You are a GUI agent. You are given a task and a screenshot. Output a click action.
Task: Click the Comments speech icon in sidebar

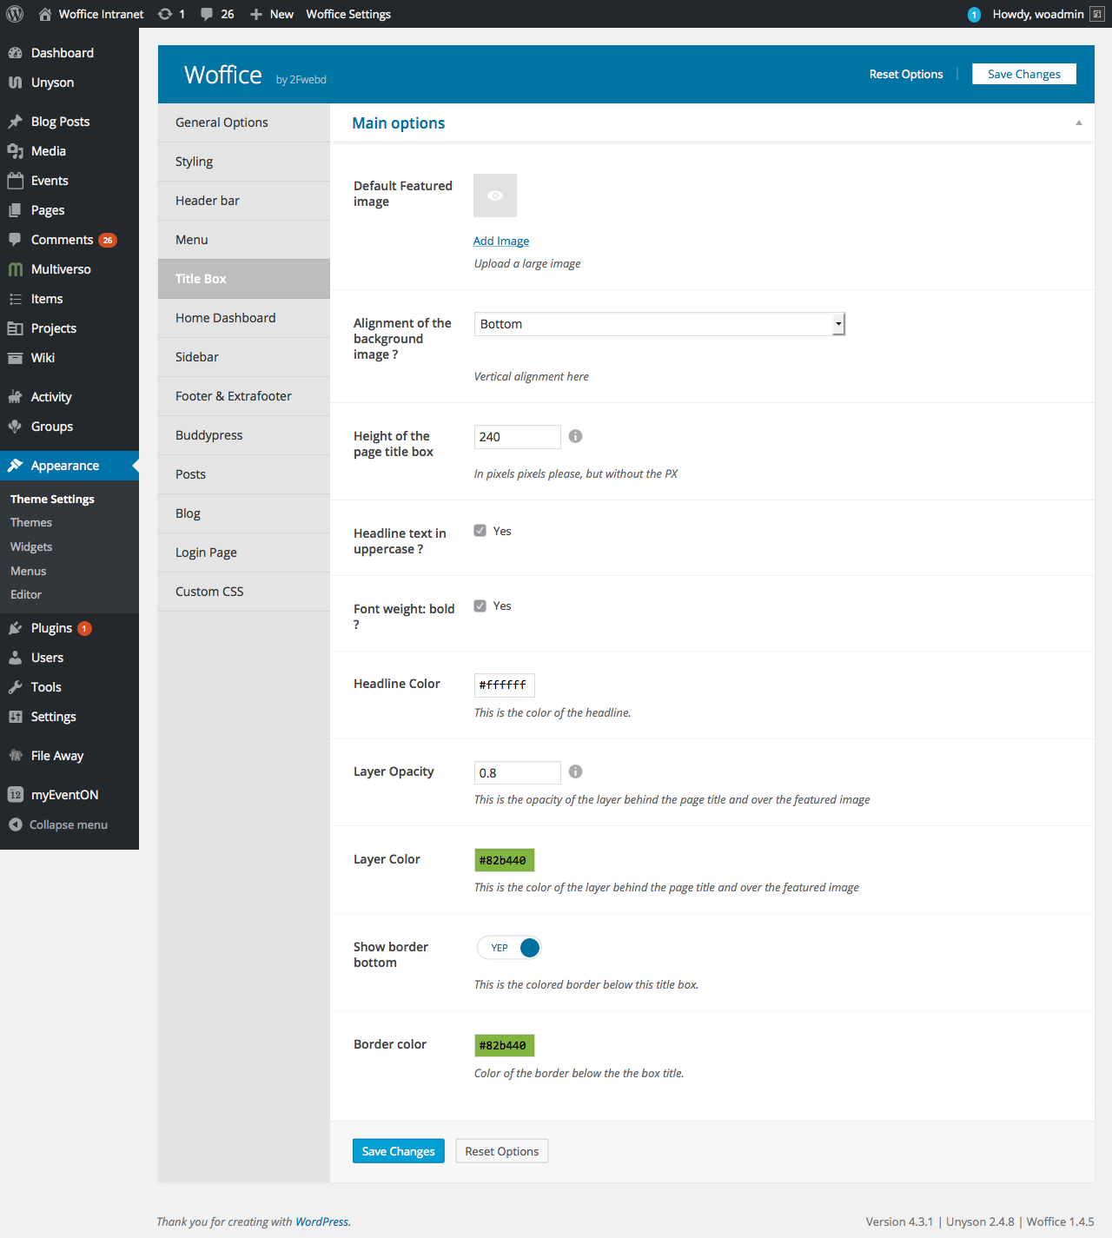coord(16,240)
